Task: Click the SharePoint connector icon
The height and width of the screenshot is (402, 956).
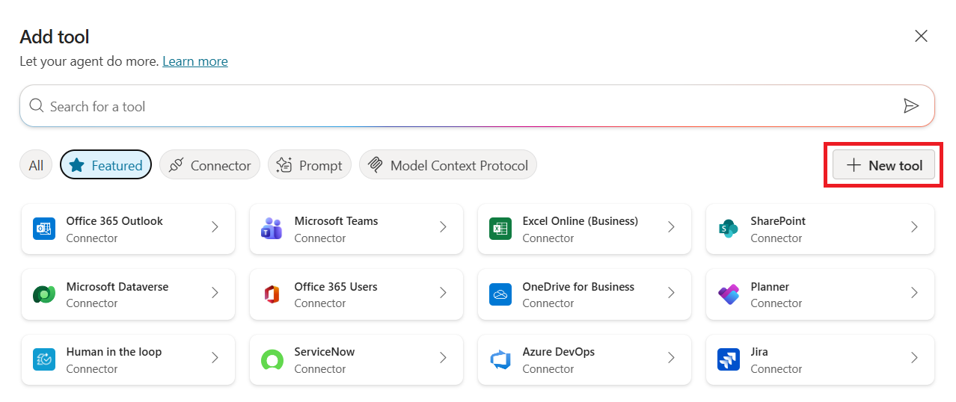Action: (728, 229)
